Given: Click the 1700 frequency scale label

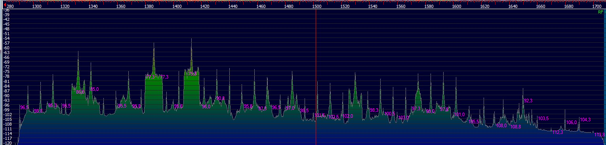Looking at the screenshot, I should coord(596,7).
